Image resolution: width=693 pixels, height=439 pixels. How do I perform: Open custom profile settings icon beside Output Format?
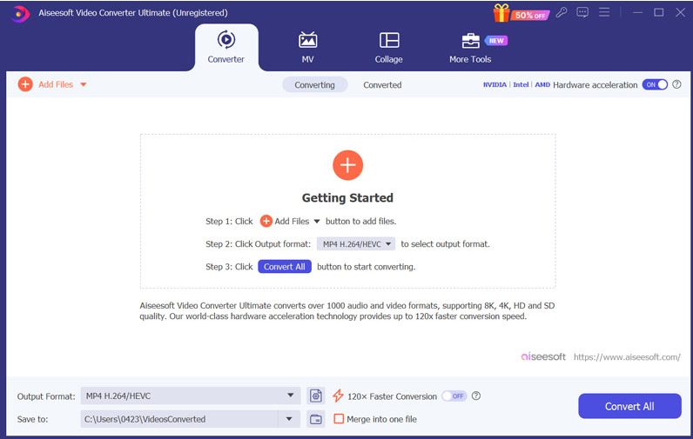315,396
